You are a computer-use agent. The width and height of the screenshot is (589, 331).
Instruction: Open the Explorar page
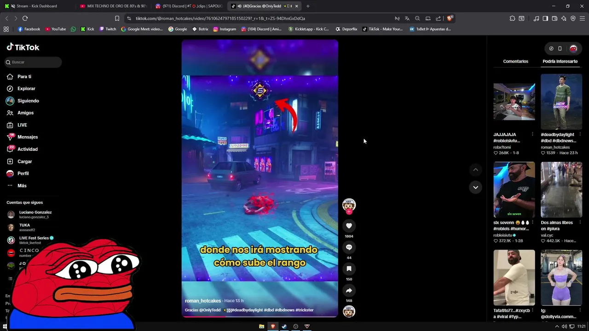21,89
